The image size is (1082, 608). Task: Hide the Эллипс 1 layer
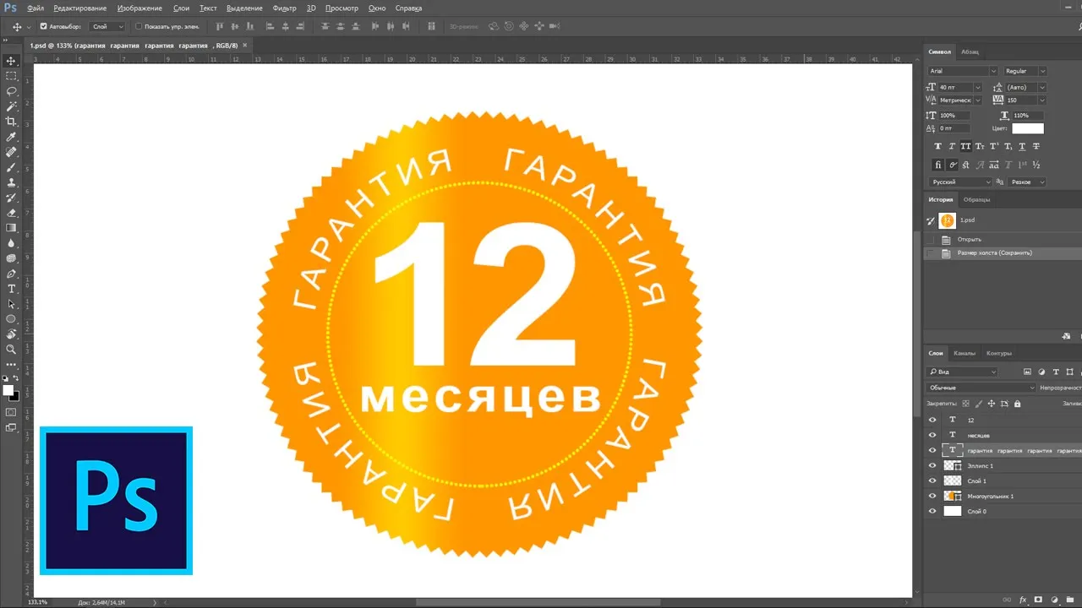pos(933,465)
